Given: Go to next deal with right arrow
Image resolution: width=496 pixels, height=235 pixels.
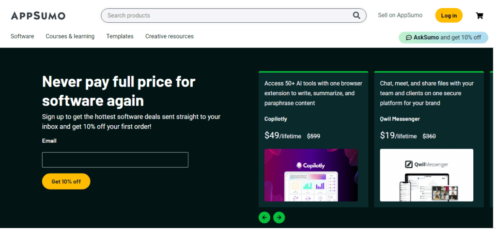Looking at the screenshot, I should pos(279,218).
